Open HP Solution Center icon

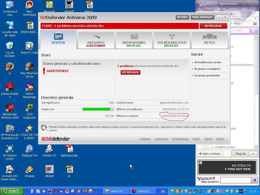10,152
